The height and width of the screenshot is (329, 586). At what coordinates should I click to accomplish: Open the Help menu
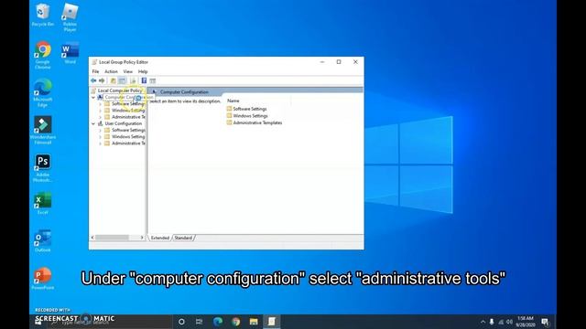pos(143,71)
